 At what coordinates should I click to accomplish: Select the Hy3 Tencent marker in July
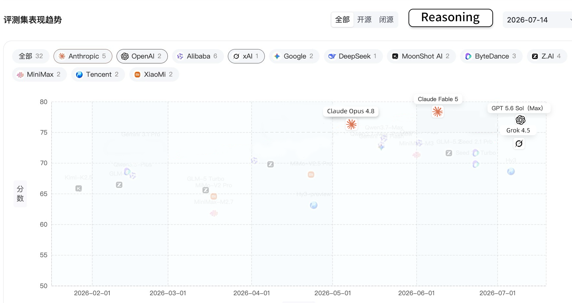coord(511,171)
